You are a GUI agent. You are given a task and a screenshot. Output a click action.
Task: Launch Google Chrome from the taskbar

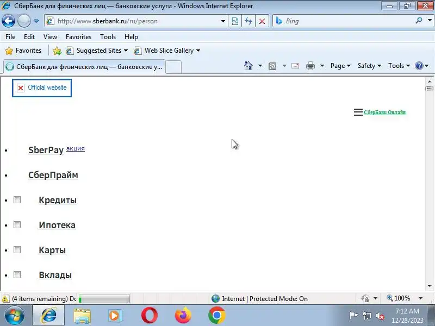[x=216, y=316]
